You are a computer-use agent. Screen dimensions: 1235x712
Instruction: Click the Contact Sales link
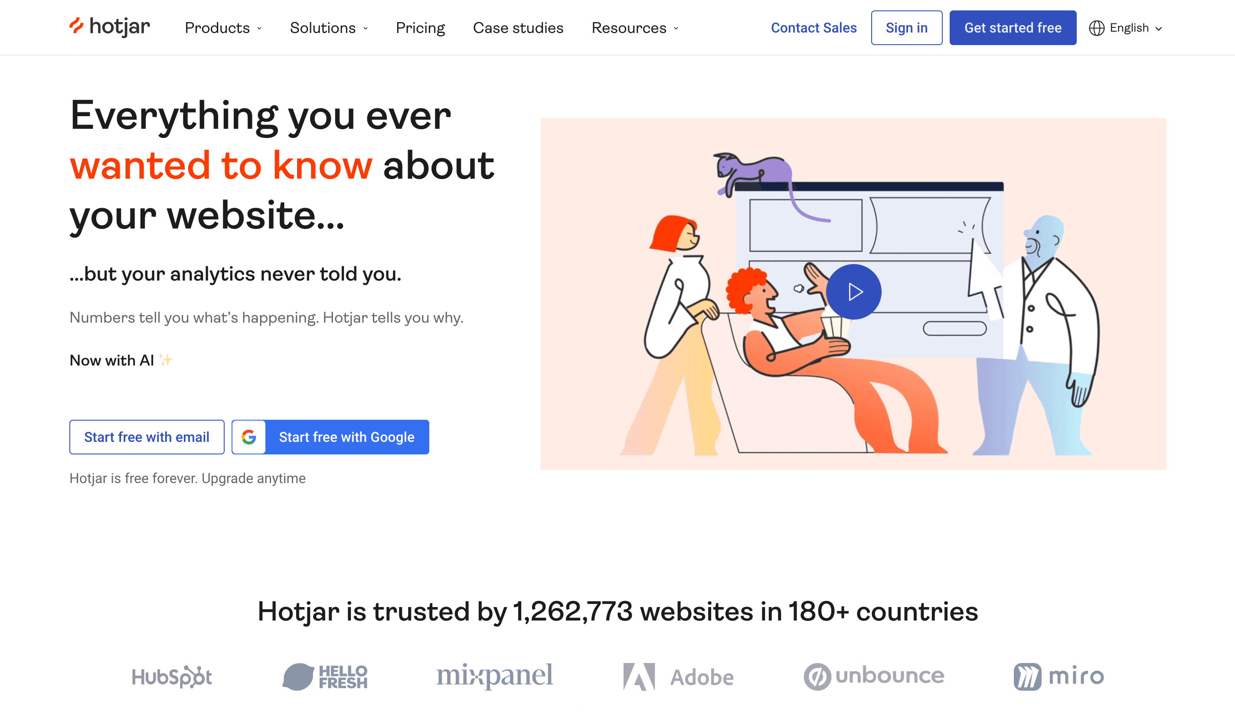814,28
